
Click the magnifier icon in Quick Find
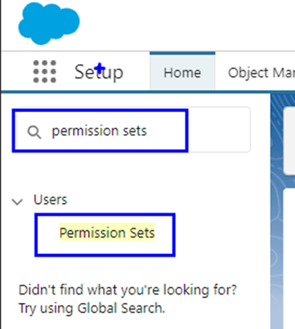coord(34,132)
